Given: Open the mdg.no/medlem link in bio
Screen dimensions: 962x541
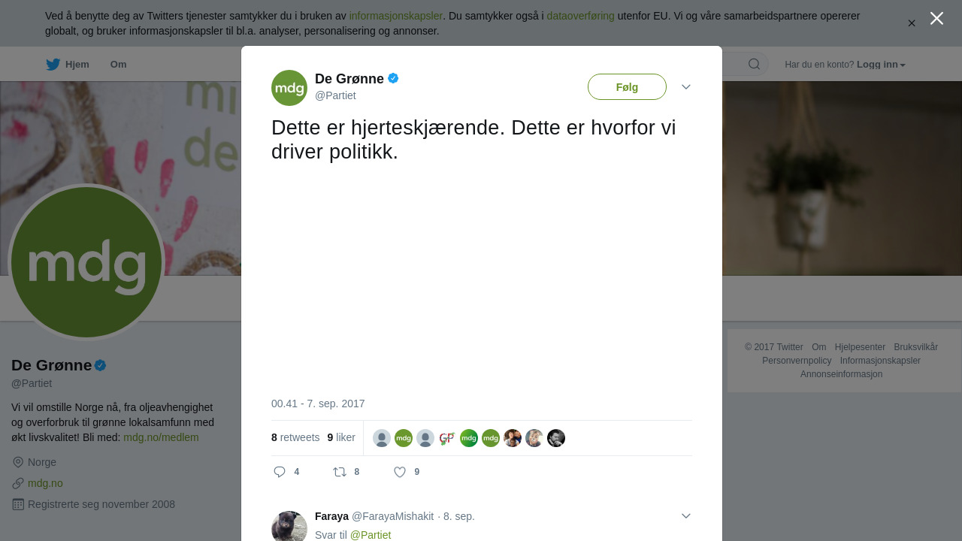Looking at the screenshot, I should [161, 437].
